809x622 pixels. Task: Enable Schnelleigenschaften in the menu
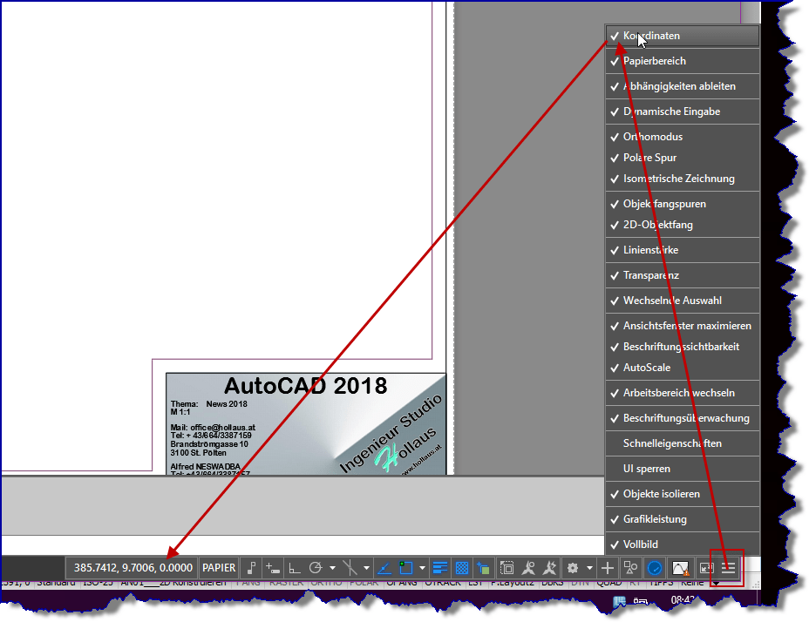tap(682, 443)
